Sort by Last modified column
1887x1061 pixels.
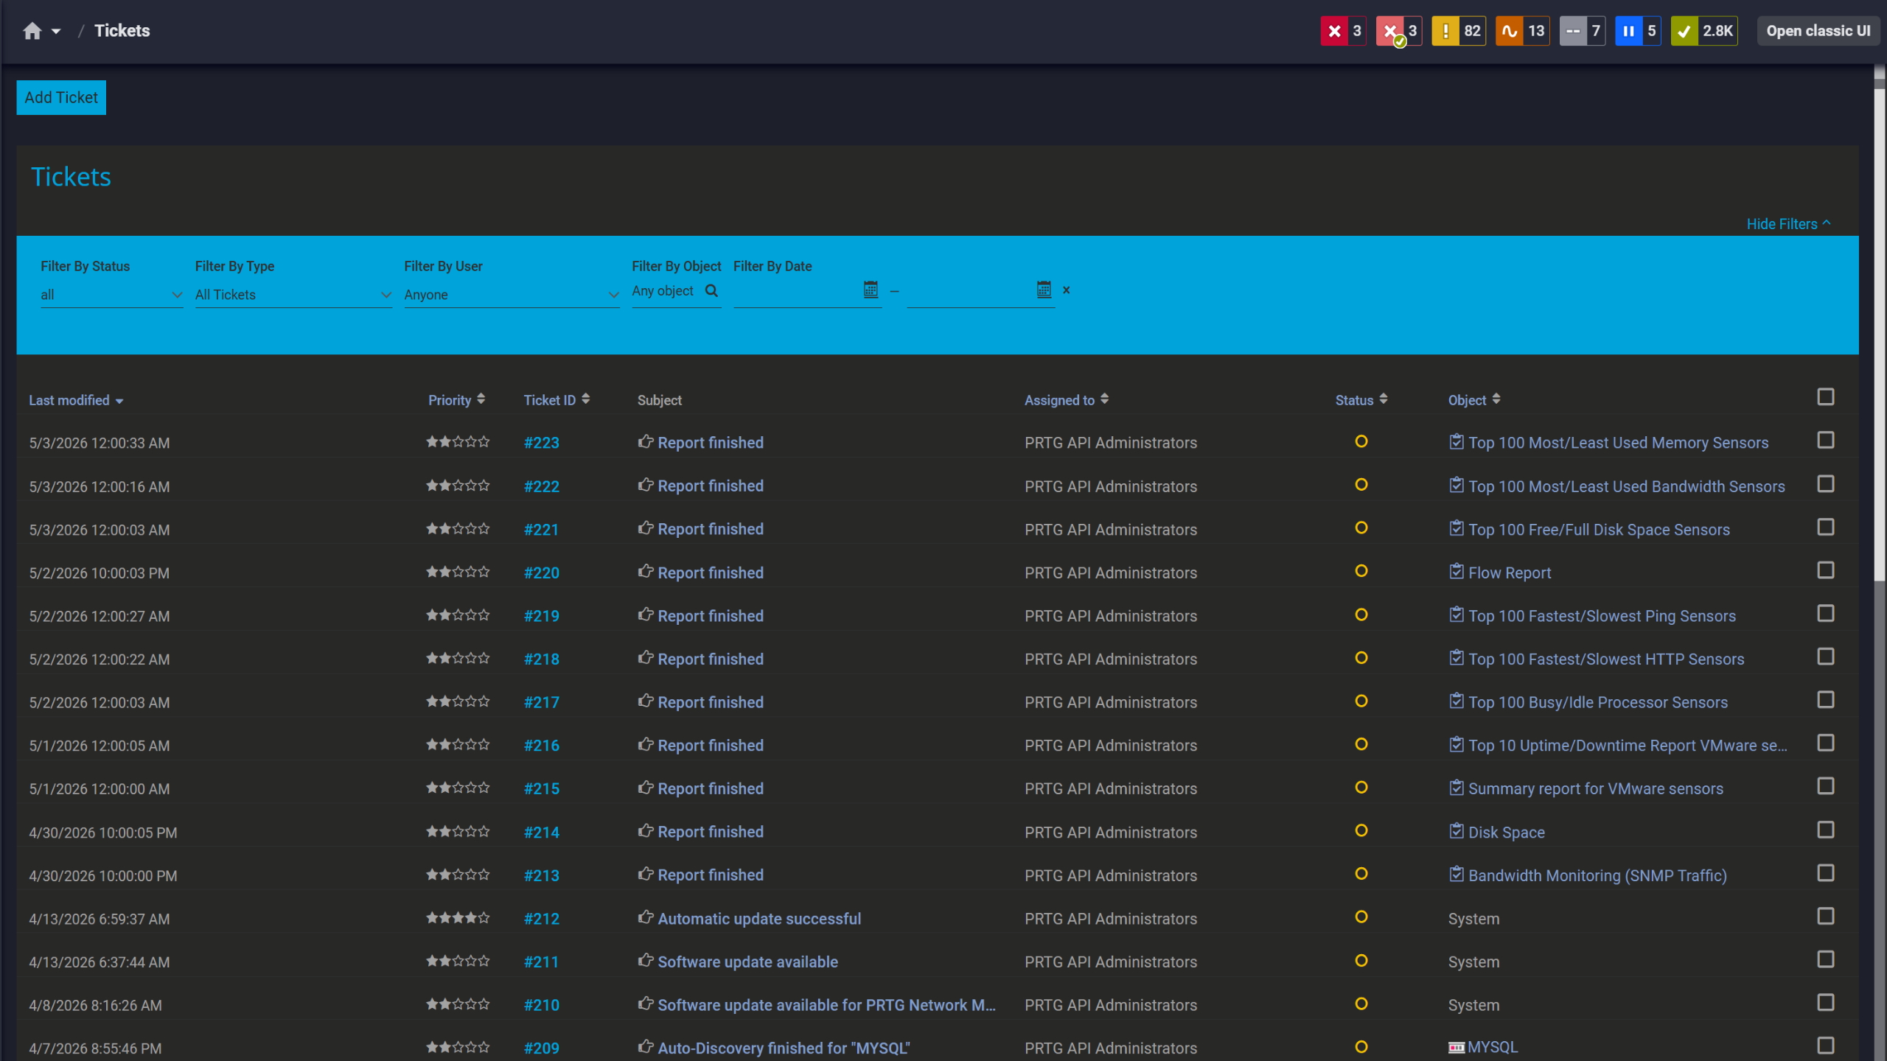pos(76,400)
